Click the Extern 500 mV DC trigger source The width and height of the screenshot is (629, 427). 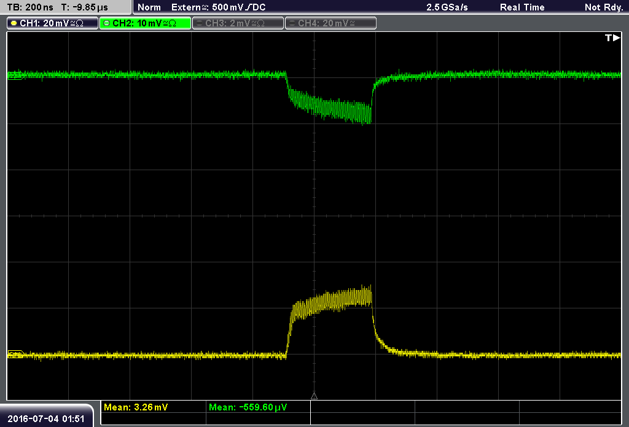[218, 7]
